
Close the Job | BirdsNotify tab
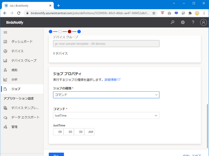(50, 6)
